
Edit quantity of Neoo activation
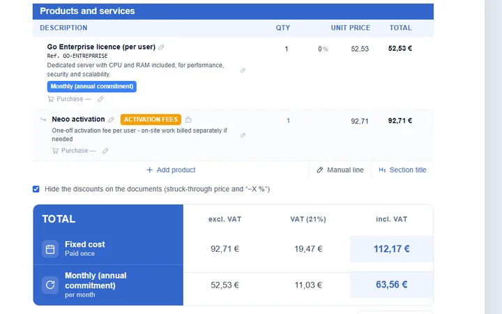288,121
